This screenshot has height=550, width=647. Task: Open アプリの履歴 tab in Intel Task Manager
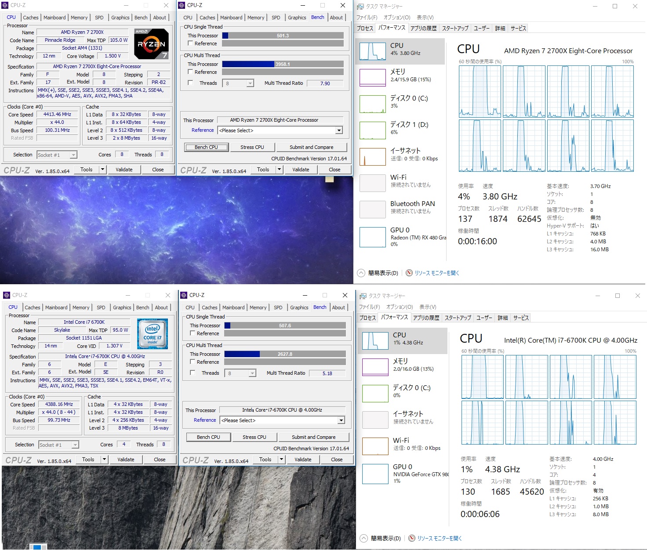[x=426, y=318]
